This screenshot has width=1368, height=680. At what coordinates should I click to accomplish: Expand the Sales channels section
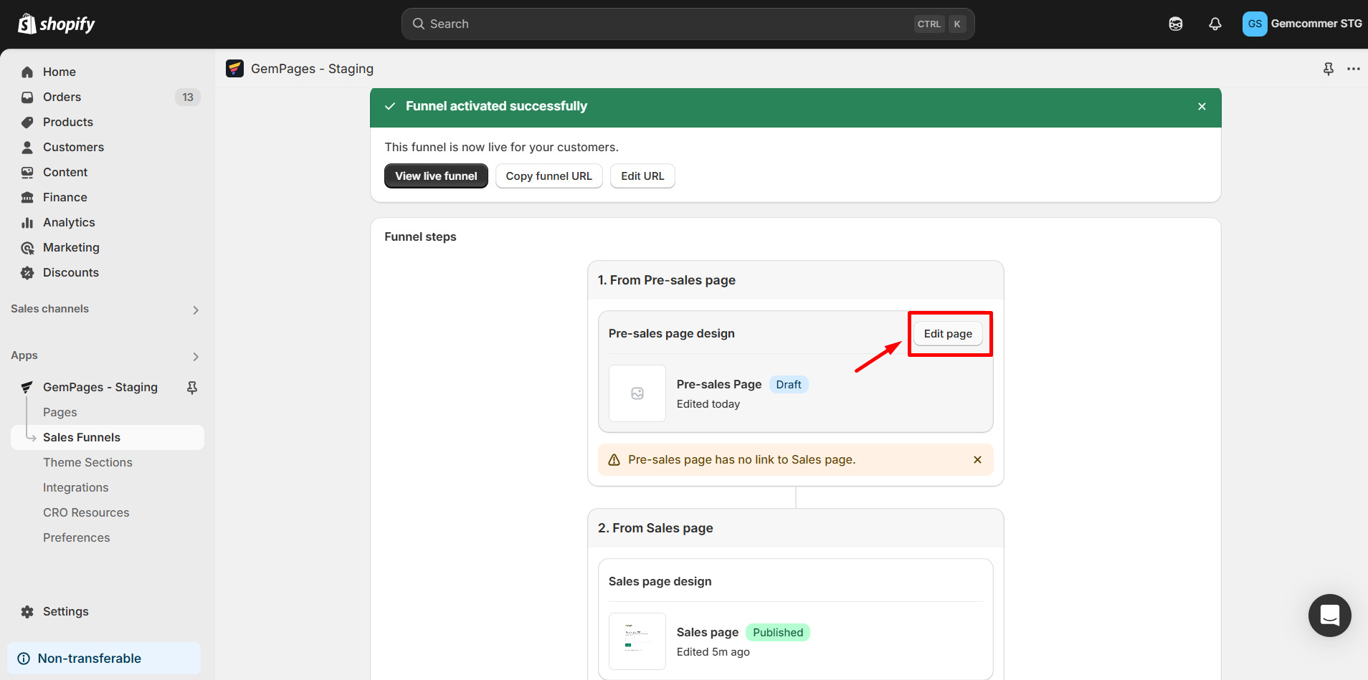(195, 310)
